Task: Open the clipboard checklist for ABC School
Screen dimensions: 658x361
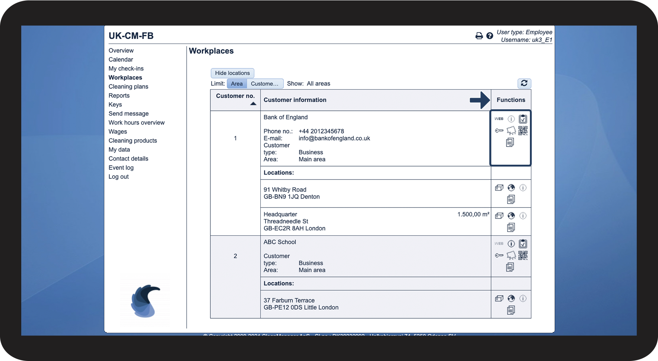Action: 523,244
